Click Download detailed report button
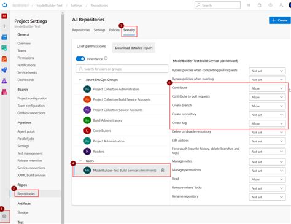The height and width of the screenshot is (224, 291). [134, 48]
